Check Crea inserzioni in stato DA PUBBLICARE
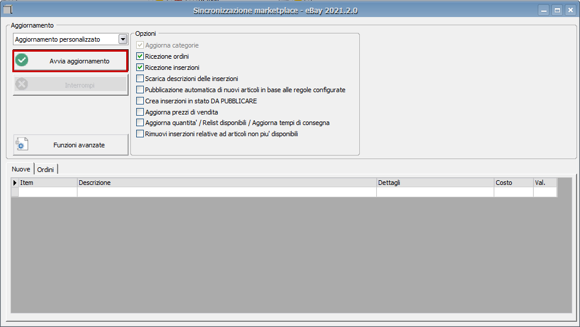This screenshot has width=580, height=327. 140,100
